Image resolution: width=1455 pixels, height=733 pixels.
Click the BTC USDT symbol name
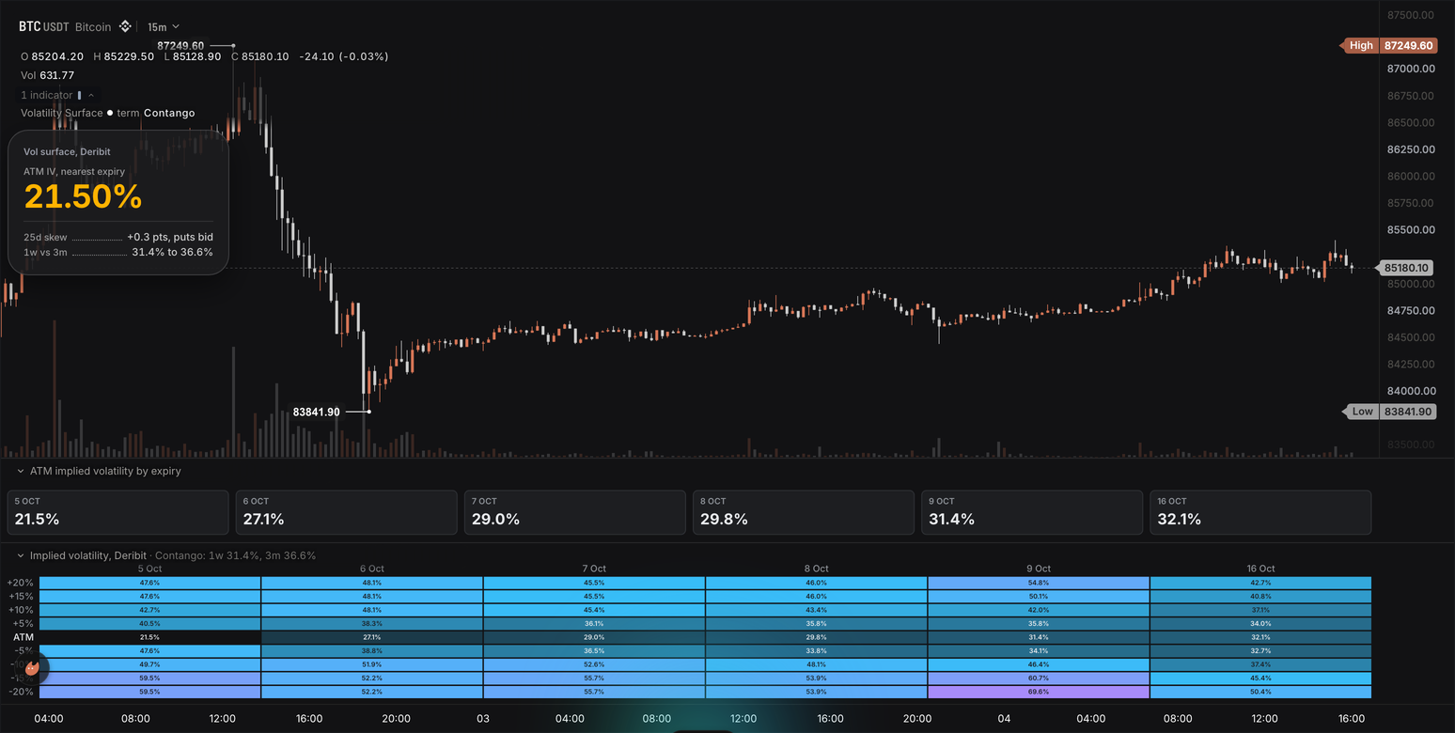(44, 26)
